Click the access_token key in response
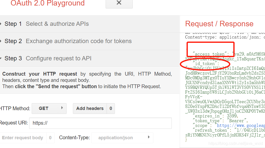 pyautogui.click(x=209, y=54)
